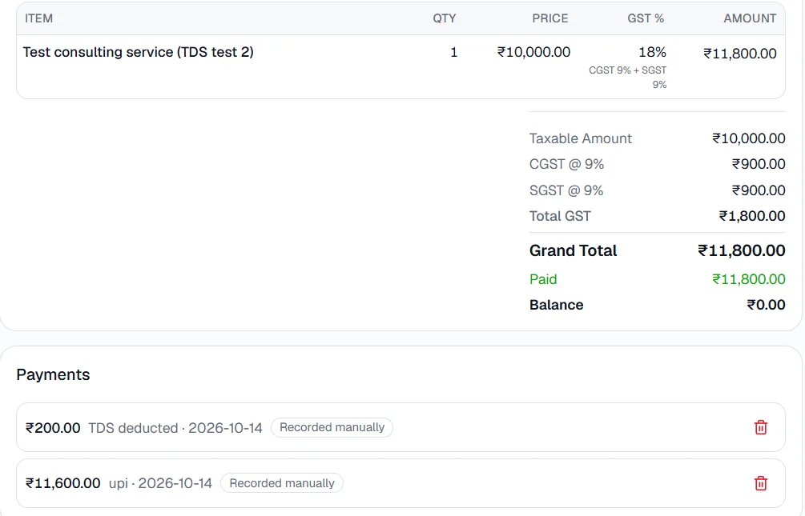Image resolution: width=805 pixels, height=516 pixels.
Task: Delete the ₹200.00 TDS deducted payment
Action: tap(760, 427)
